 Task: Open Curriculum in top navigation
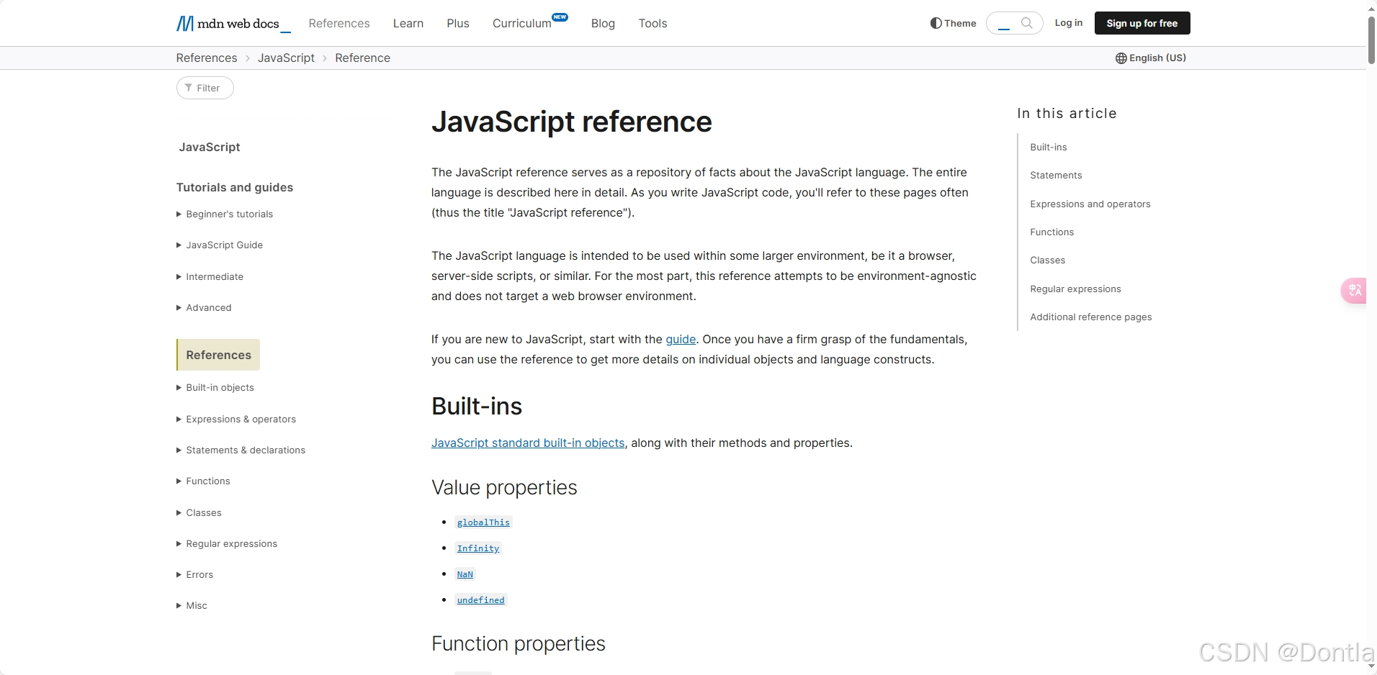(522, 24)
